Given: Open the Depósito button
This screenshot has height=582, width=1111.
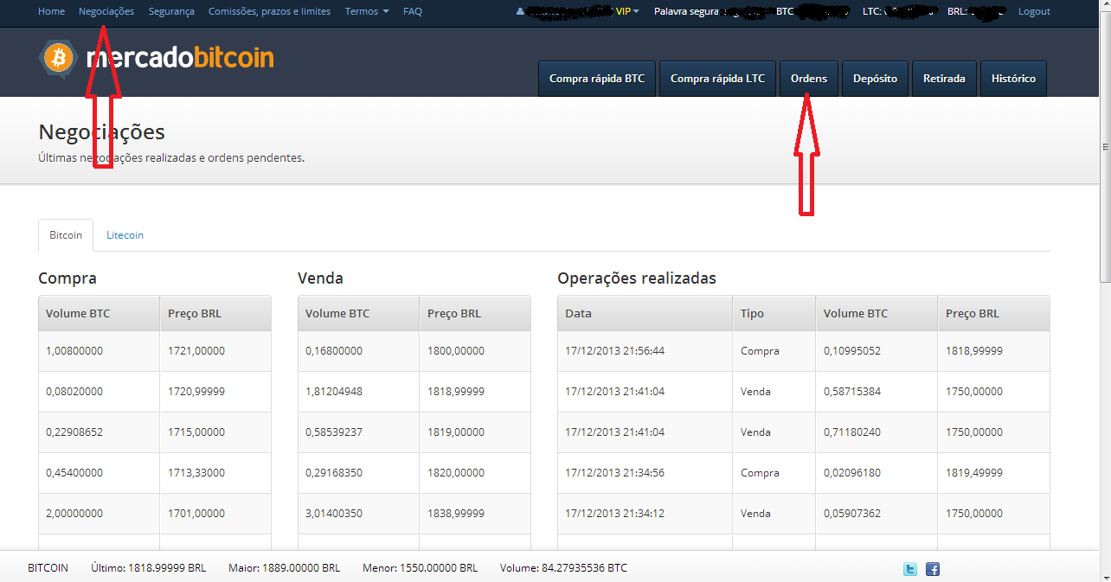Looking at the screenshot, I should point(875,79).
